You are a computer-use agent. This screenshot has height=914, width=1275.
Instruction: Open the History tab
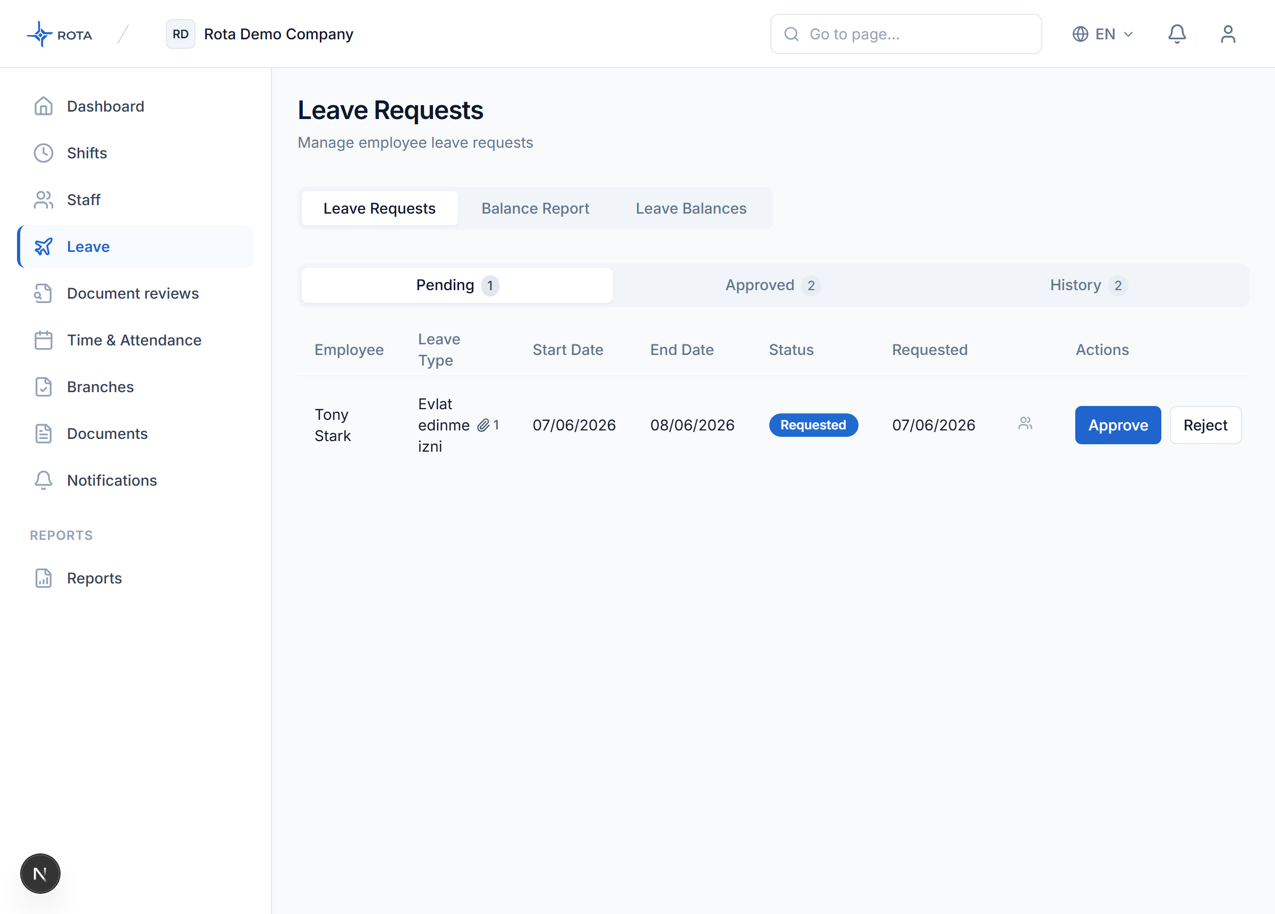tap(1089, 285)
